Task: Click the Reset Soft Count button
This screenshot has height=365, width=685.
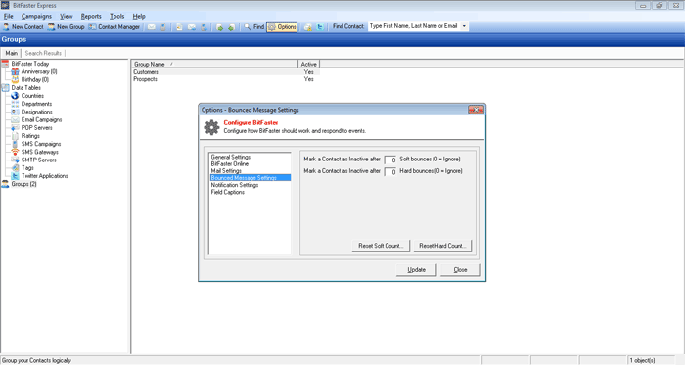Action: [381, 246]
